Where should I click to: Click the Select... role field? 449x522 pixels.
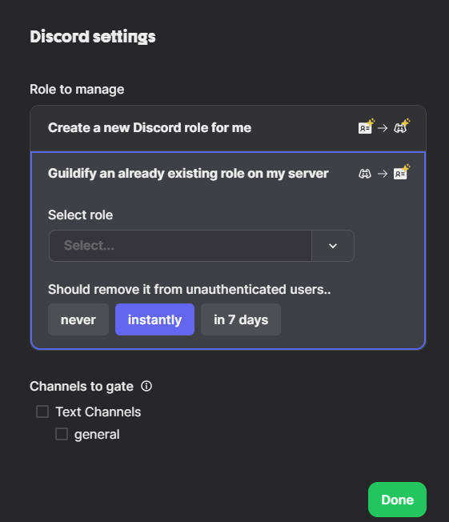coord(180,246)
